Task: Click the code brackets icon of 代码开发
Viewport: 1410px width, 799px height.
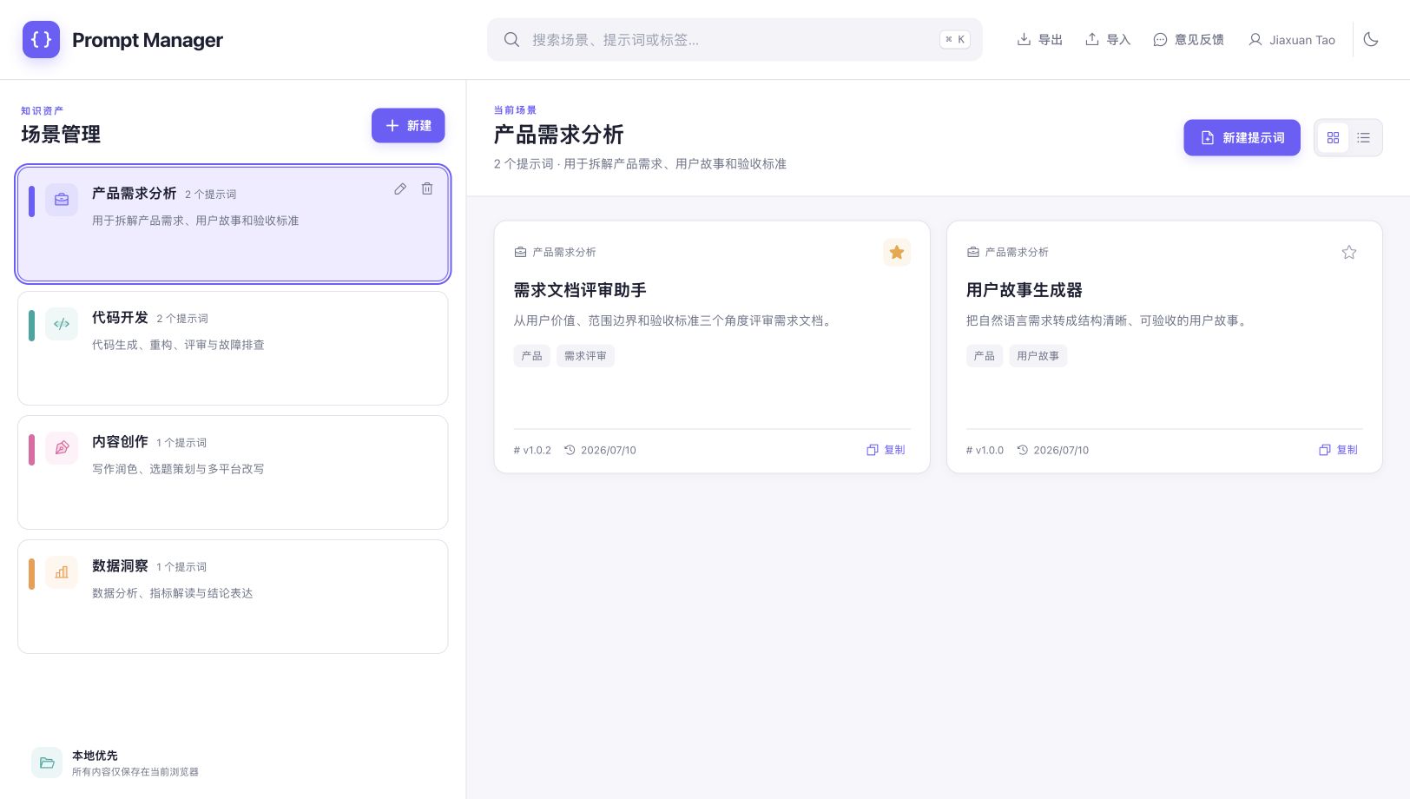Action: coord(62,324)
